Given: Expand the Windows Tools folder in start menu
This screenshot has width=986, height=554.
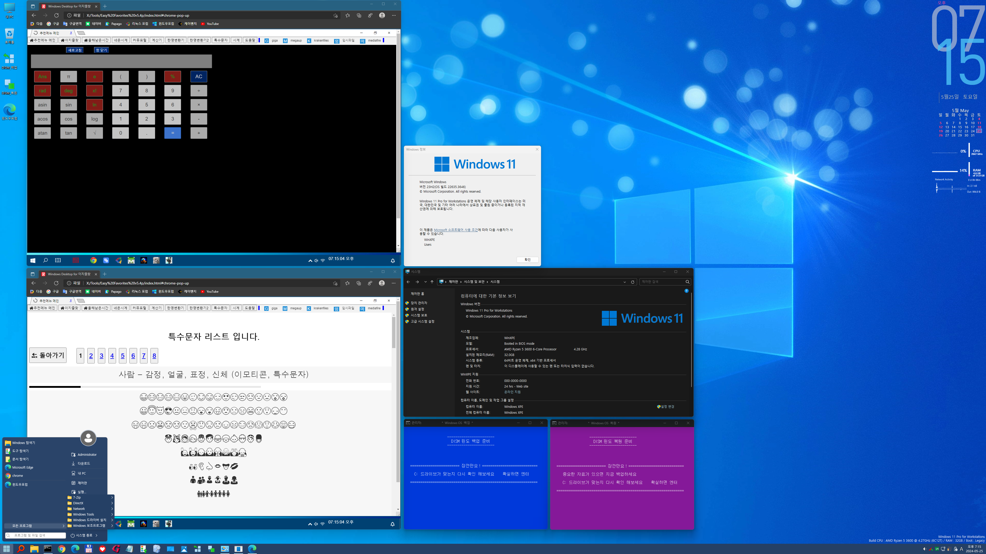Looking at the screenshot, I should [x=90, y=515].
